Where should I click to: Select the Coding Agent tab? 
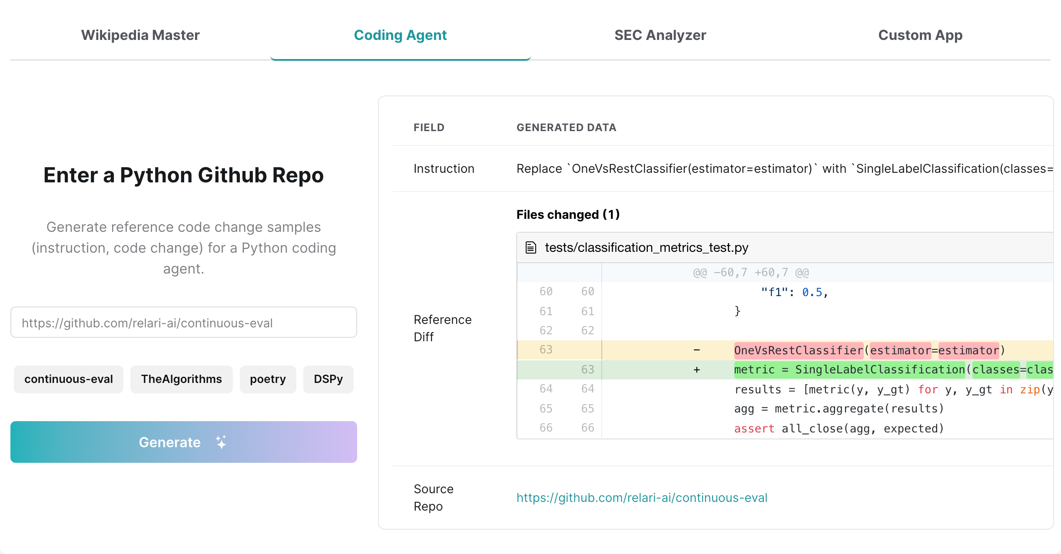(400, 35)
